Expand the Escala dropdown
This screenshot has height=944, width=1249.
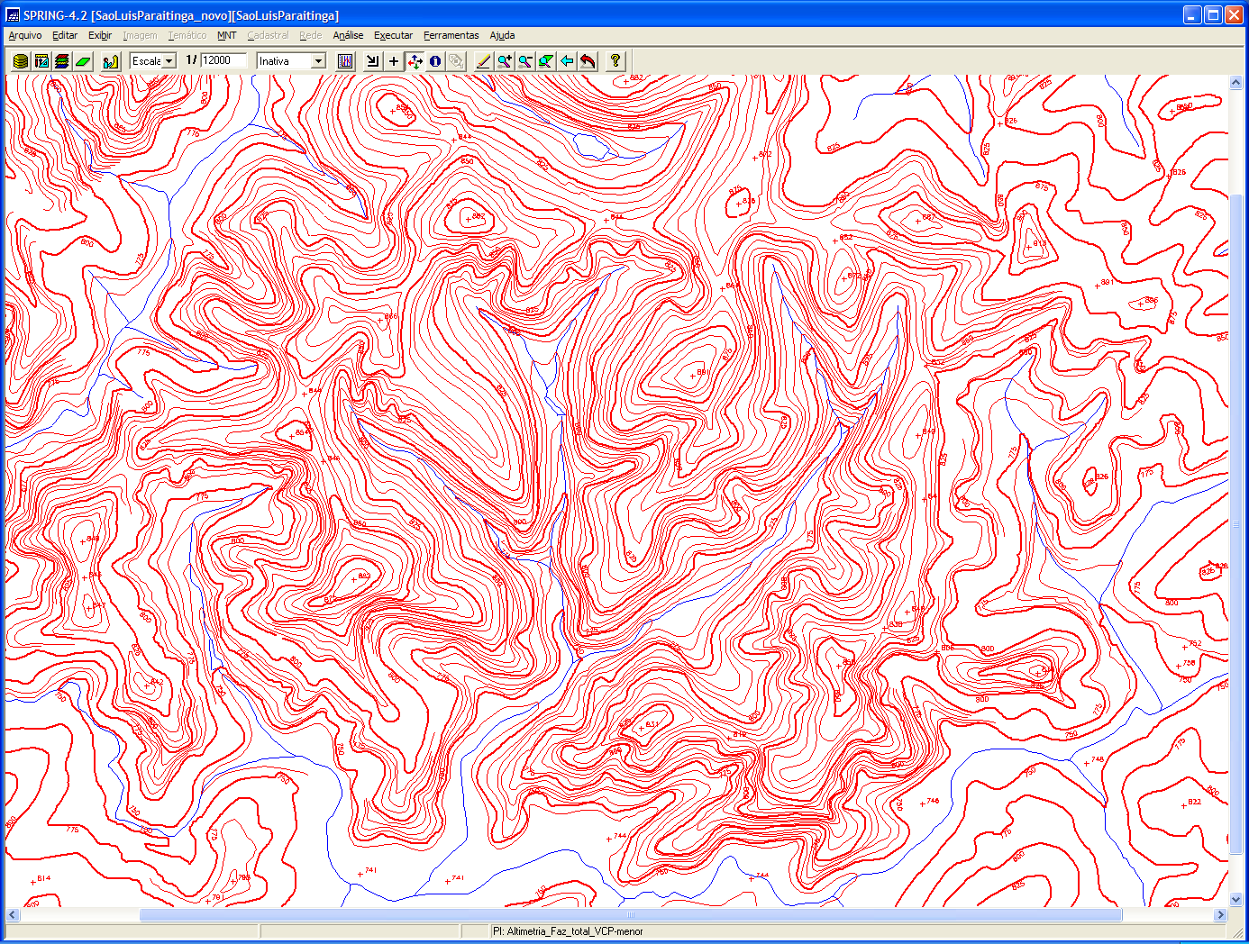169,61
